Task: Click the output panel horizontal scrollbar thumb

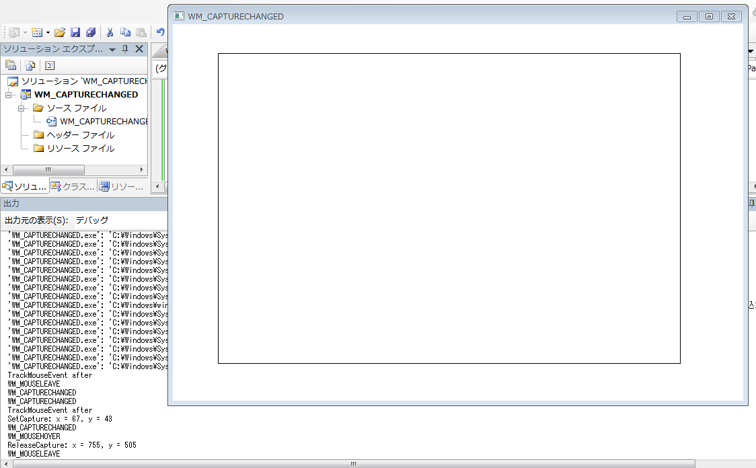Action: pos(354,464)
